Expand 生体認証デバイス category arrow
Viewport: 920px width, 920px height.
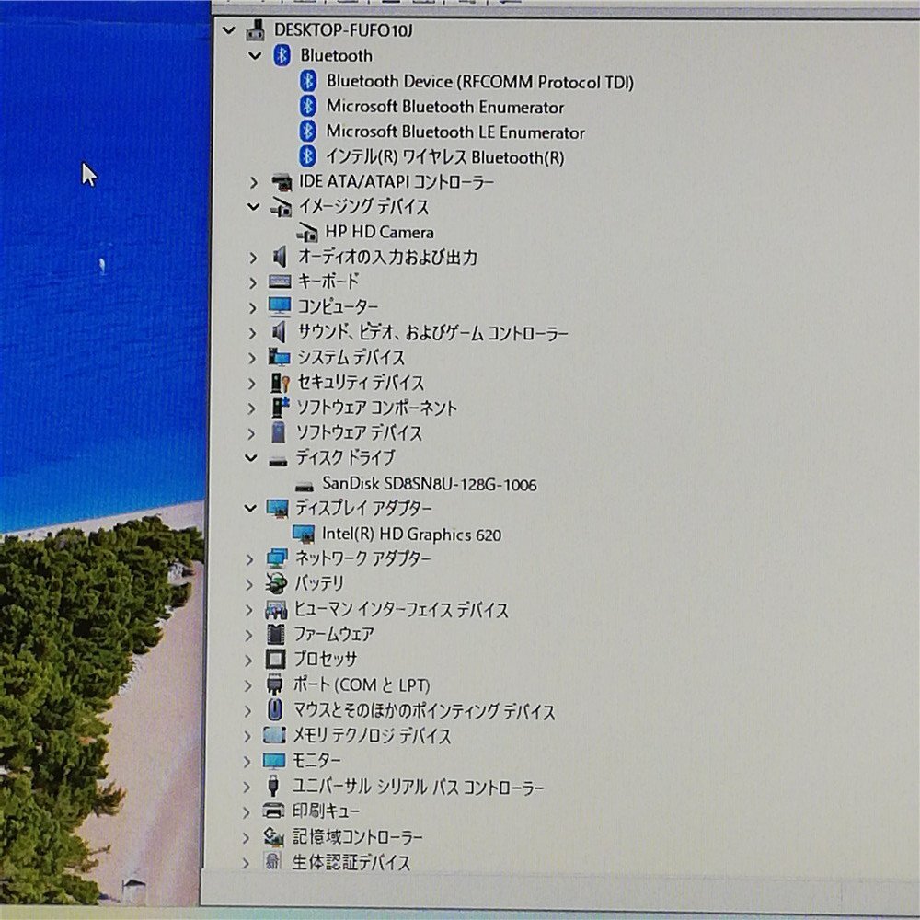[246, 863]
